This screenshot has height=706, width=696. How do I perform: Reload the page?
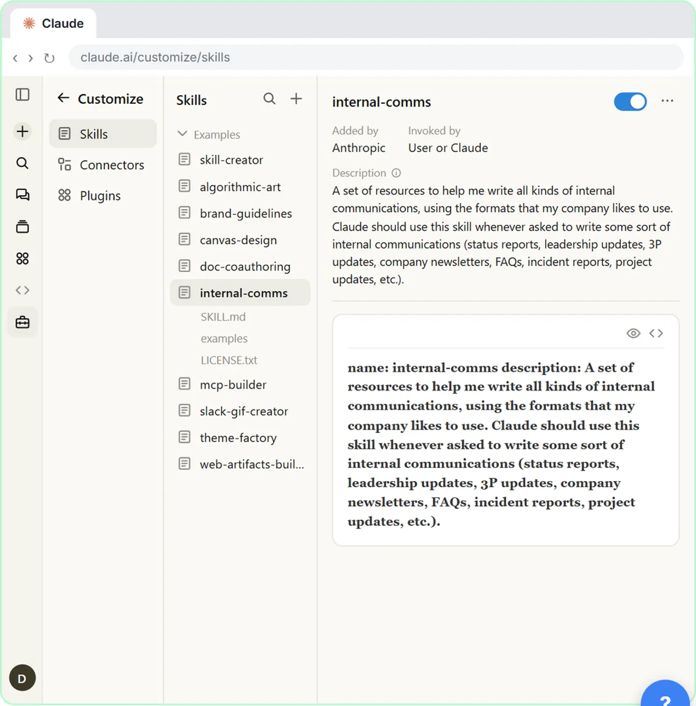[x=49, y=58]
